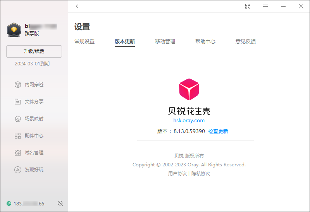Image resolution: width=310 pixels, height=212 pixels.
Task: Open 配件中心 in the sidebar
Action: 34,136
